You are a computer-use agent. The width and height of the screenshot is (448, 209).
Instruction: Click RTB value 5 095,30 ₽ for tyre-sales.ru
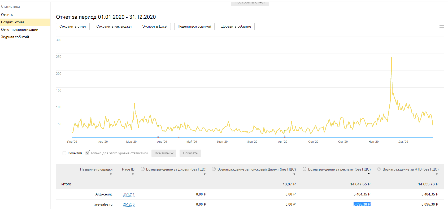coord(430,204)
